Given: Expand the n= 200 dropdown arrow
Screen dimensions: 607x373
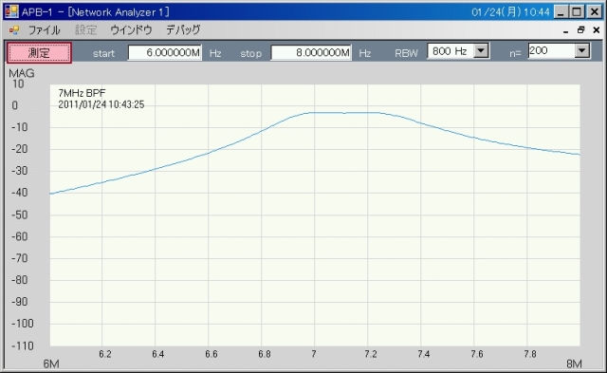Looking at the screenshot, I should [581, 50].
